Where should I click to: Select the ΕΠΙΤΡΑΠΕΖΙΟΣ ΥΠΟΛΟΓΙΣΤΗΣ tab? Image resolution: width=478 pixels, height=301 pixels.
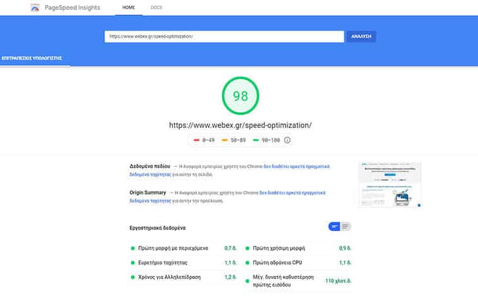(x=31, y=58)
